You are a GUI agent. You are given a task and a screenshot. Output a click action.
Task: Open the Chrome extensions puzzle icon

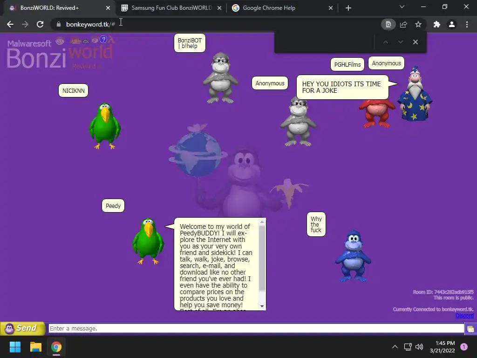437,24
